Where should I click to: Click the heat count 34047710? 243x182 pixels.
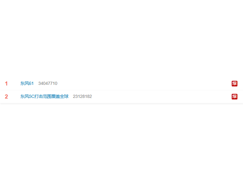click(48, 83)
